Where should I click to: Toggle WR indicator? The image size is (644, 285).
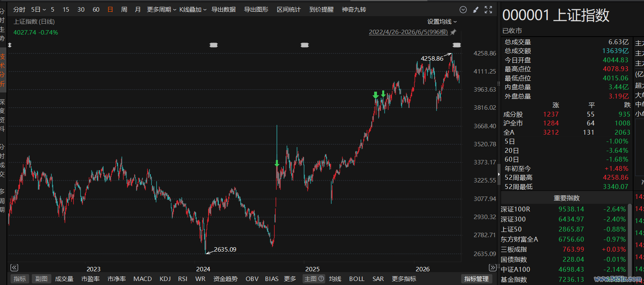[200, 279]
